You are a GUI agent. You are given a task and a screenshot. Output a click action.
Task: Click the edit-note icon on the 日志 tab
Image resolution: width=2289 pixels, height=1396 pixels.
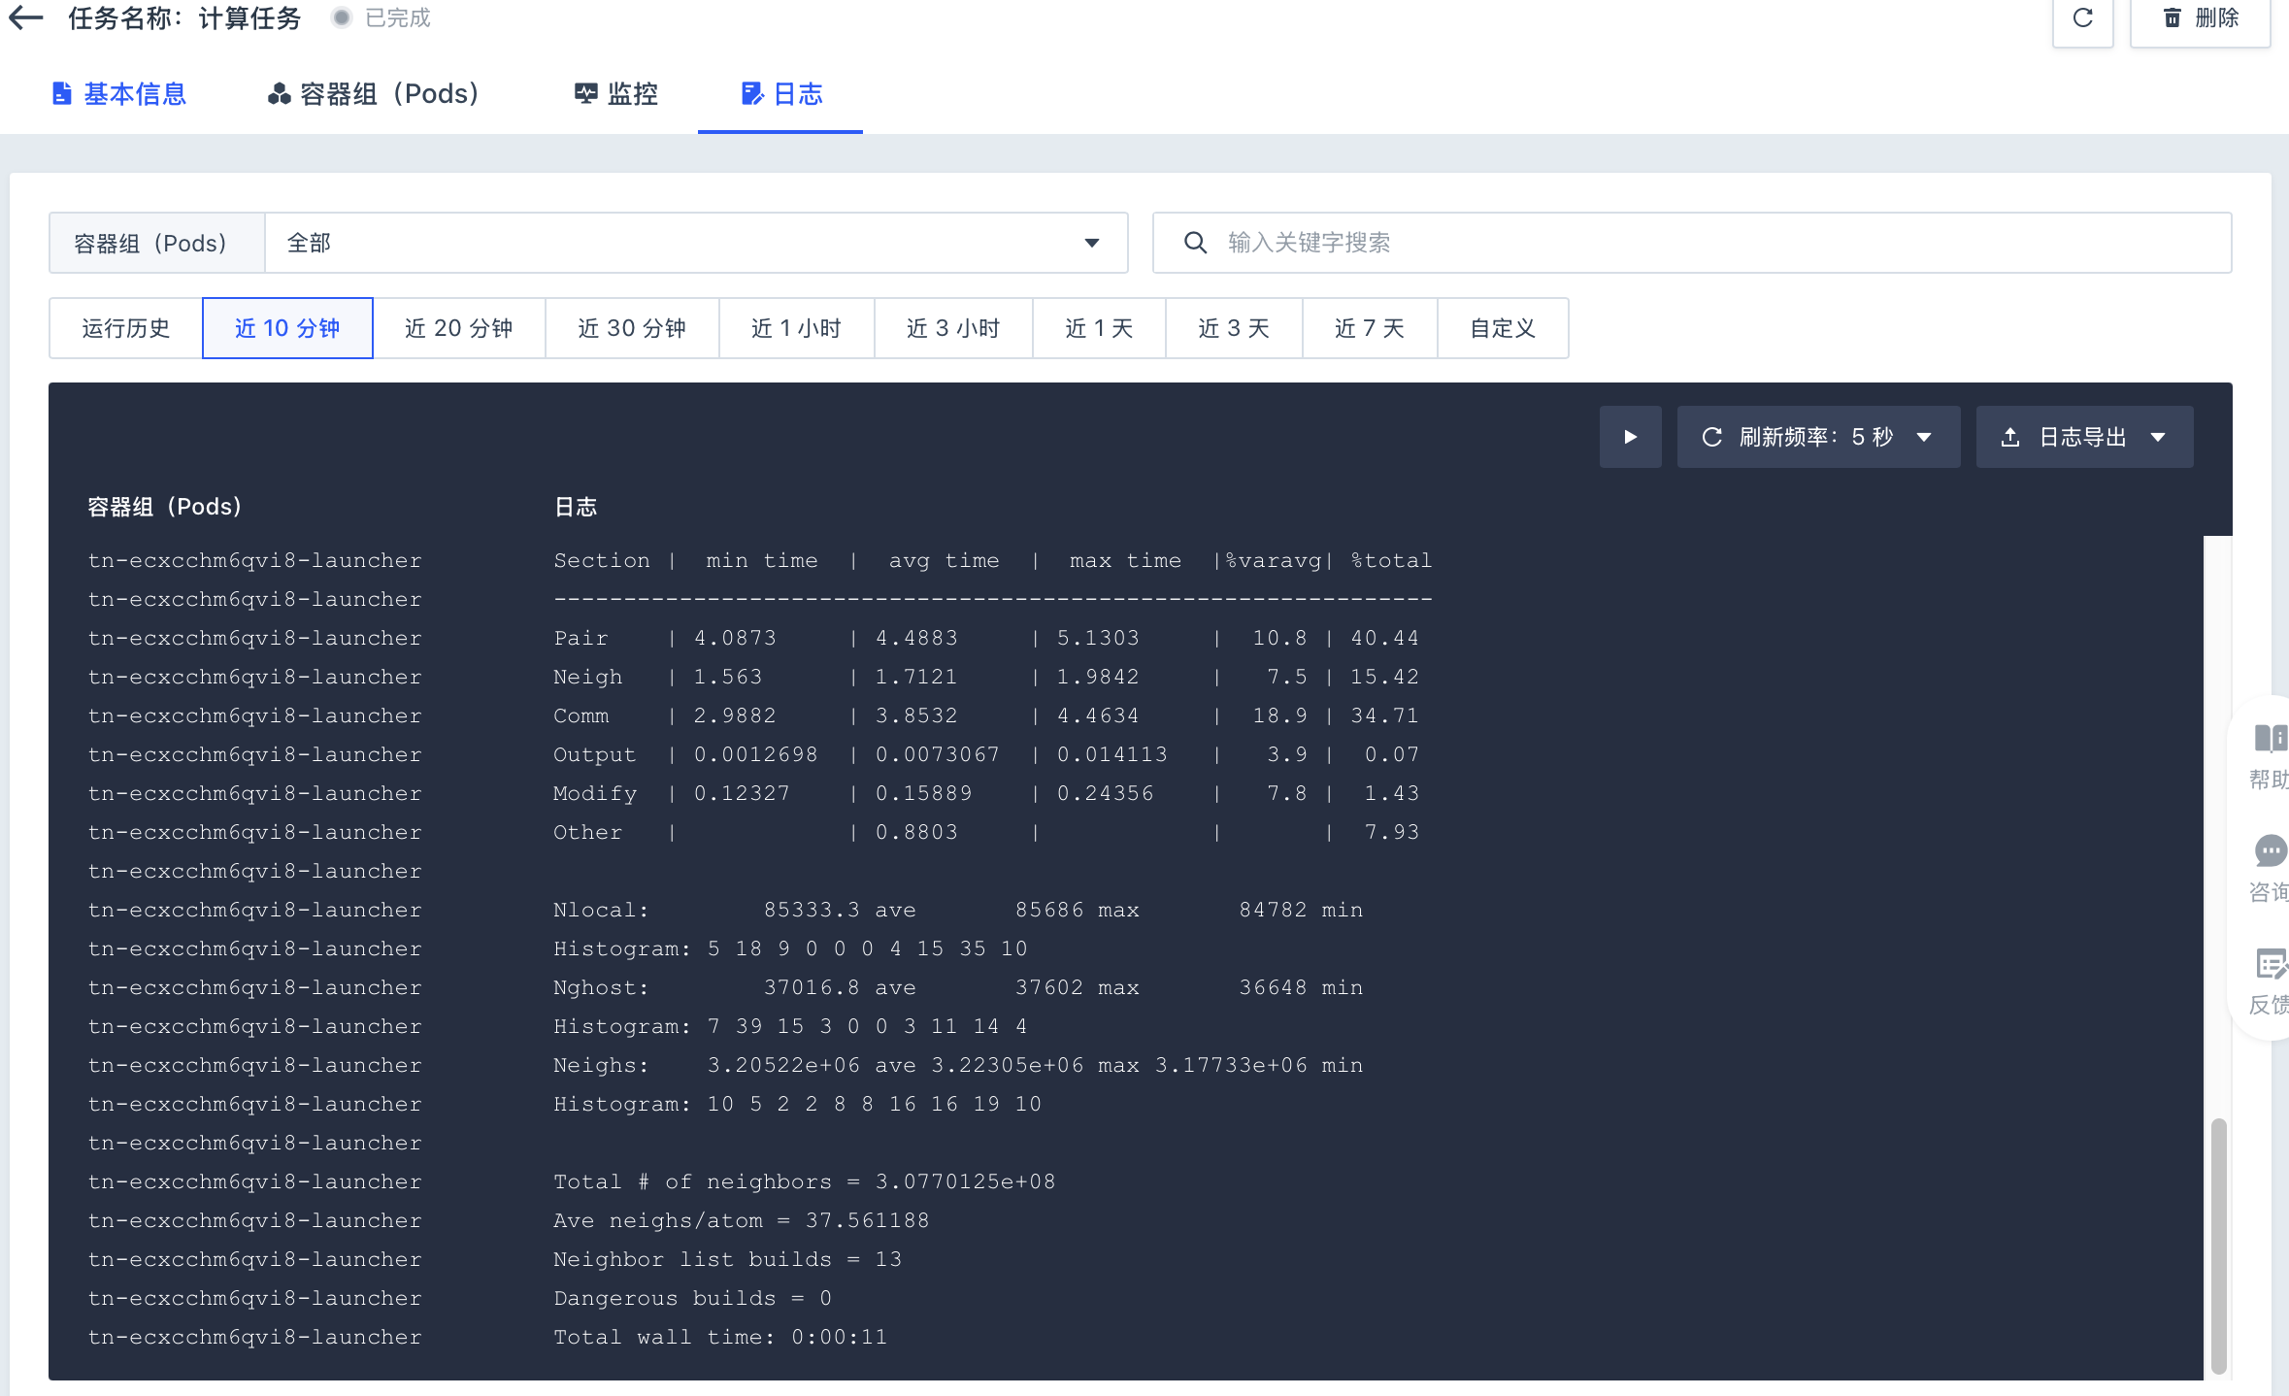tap(751, 94)
